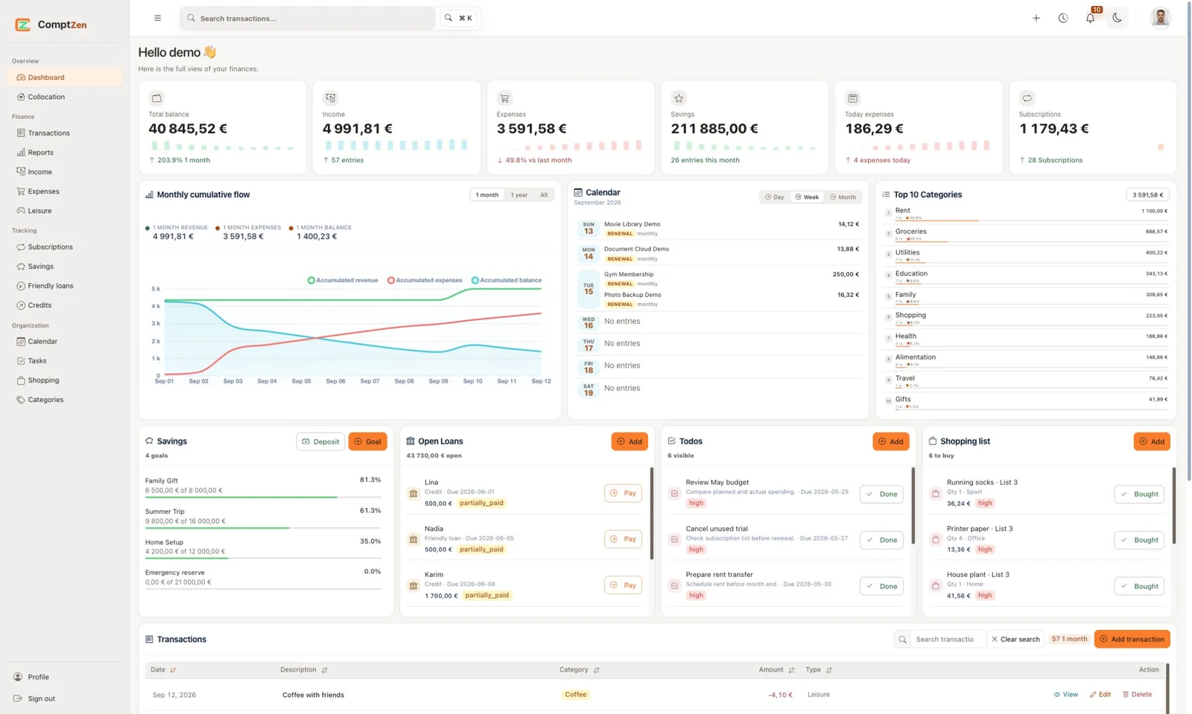Collapse sidebar with hamburger icon
The image size is (1192, 714).
(x=157, y=18)
